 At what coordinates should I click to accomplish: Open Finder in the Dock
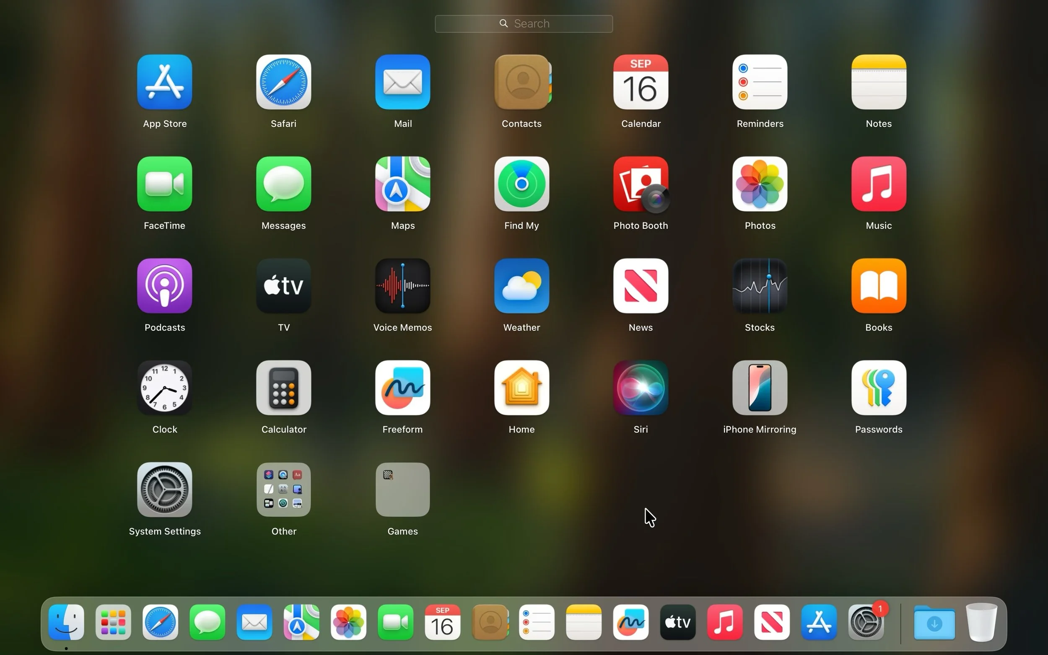click(66, 622)
